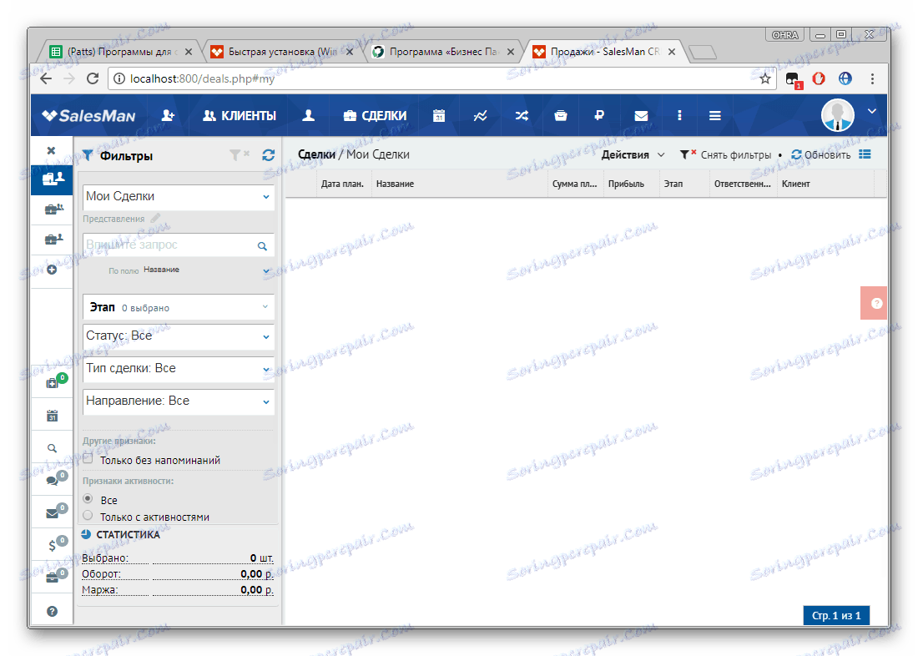Viewport: 918px width, 656px height.
Task: Select the Все activity radio button
Action: click(88, 499)
